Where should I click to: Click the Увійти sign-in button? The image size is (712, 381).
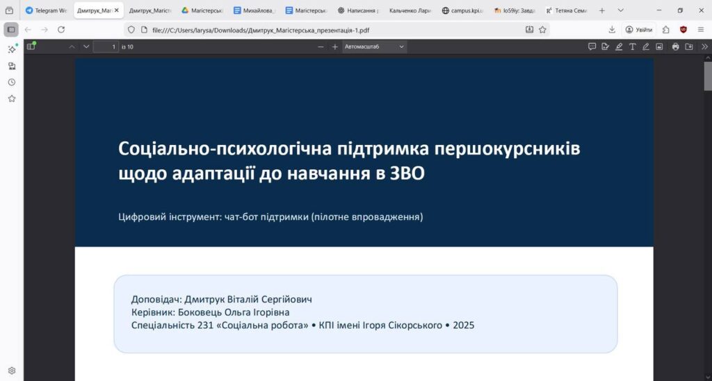point(639,29)
